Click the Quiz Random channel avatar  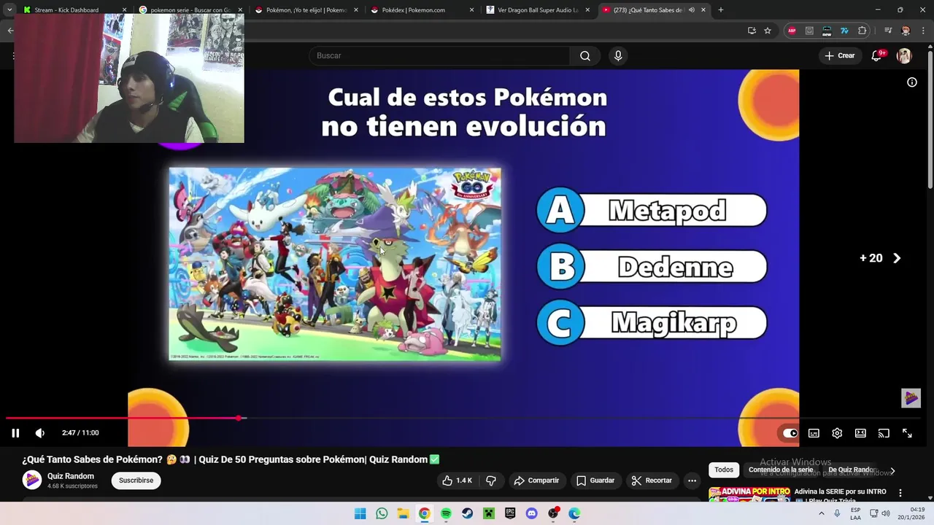pyautogui.click(x=32, y=480)
